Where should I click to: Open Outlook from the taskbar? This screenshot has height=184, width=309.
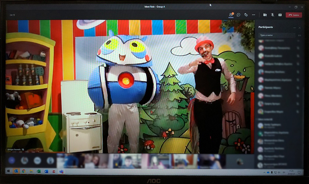16,171
